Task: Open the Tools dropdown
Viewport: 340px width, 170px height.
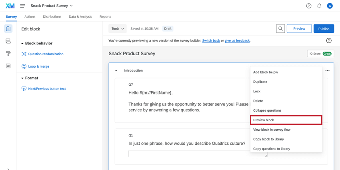Action: 118,29
